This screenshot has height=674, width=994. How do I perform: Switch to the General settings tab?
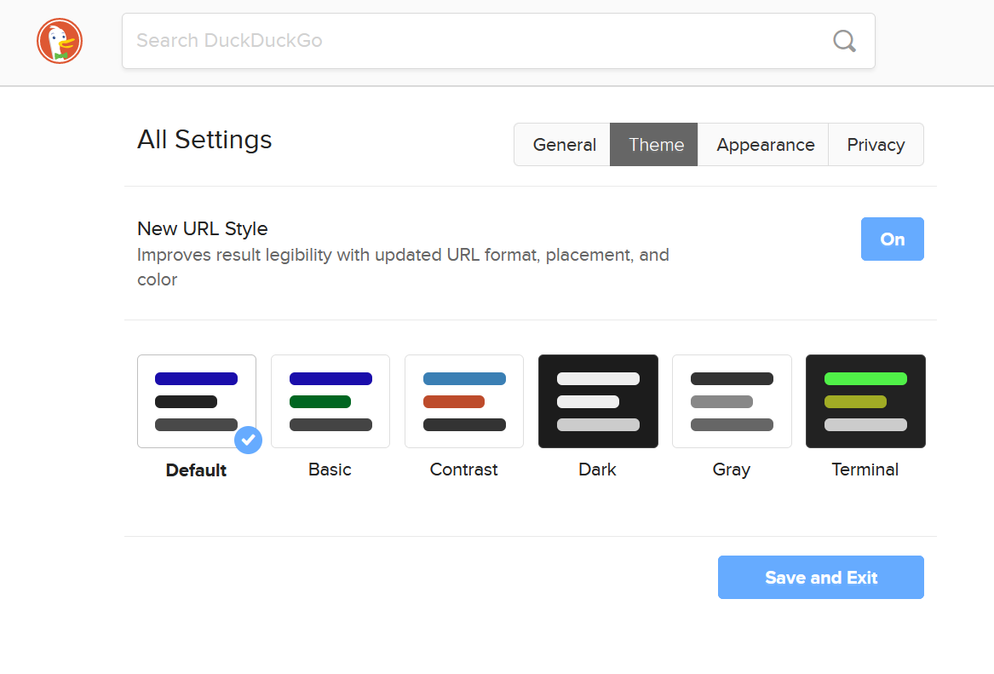(x=562, y=145)
